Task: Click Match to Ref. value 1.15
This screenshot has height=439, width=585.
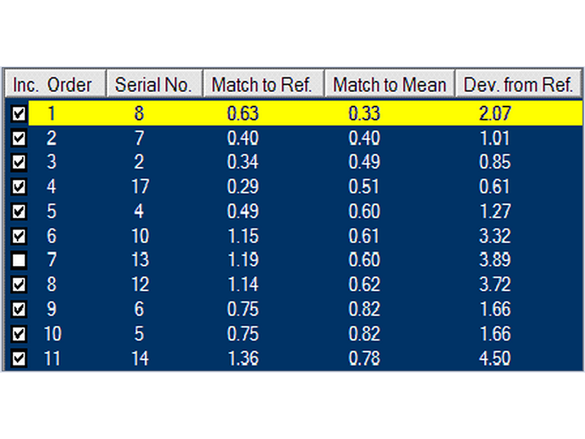Action: click(242, 236)
